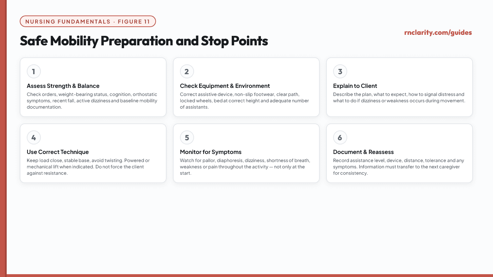Image resolution: width=493 pixels, height=277 pixels.
Task: Click the step 3 number circle
Action: 340,72
